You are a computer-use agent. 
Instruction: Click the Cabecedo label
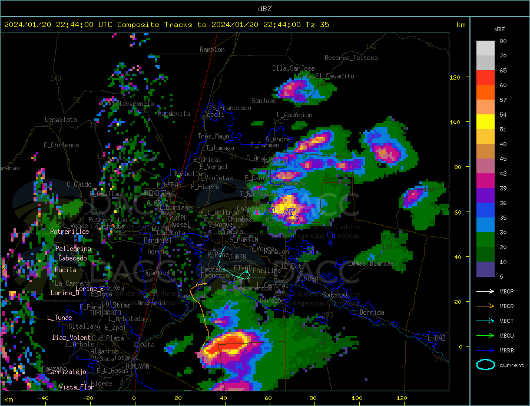click(x=72, y=258)
